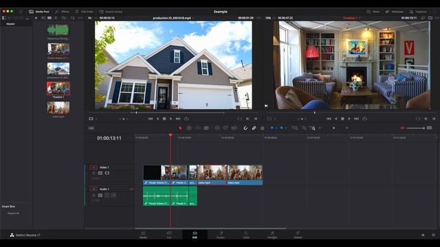Viewport: 440px width, 247px height.
Task: Select the Timeline 1 thumbnail in media pool
Action: click(58, 89)
